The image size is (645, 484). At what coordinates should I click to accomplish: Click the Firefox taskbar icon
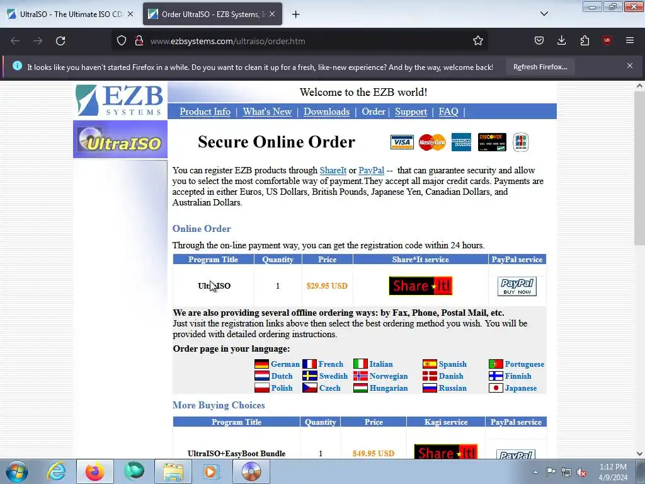pyautogui.click(x=94, y=471)
